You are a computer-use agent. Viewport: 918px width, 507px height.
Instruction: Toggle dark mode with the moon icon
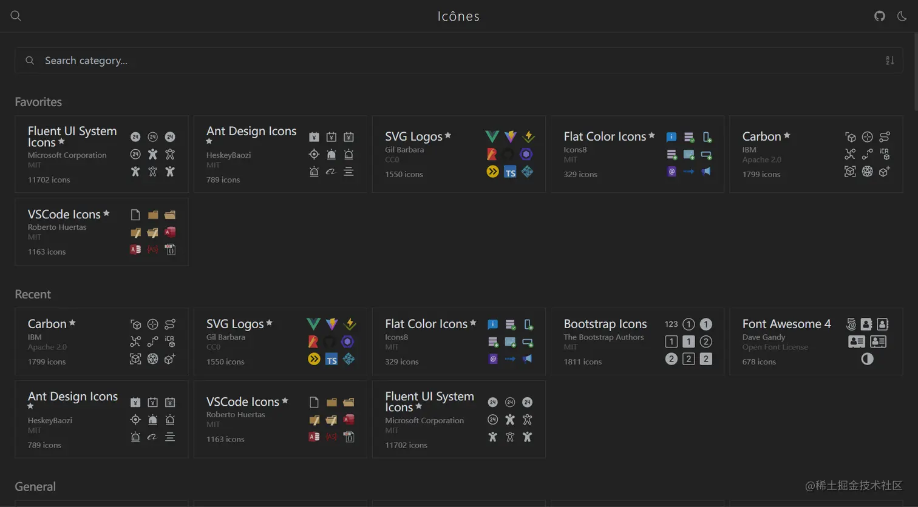click(902, 16)
